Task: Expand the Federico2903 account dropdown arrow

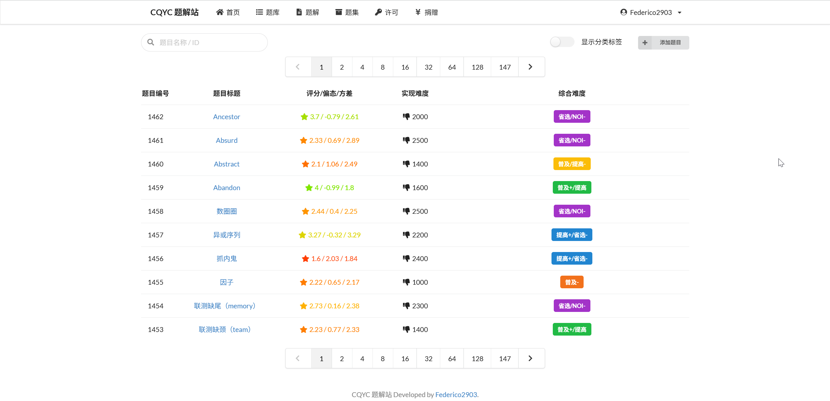Action: click(680, 13)
